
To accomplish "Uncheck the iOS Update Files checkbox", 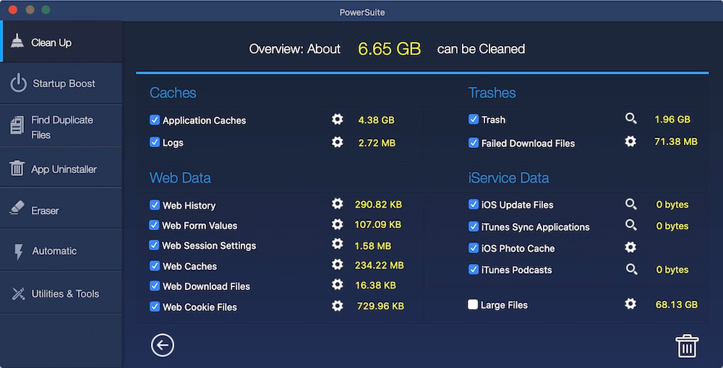I will pos(474,204).
